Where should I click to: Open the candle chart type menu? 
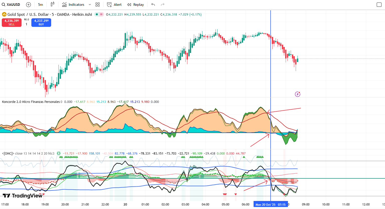point(52,5)
